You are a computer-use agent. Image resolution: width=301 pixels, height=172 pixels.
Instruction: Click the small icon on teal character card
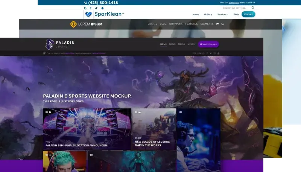click(x=91, y=155)
